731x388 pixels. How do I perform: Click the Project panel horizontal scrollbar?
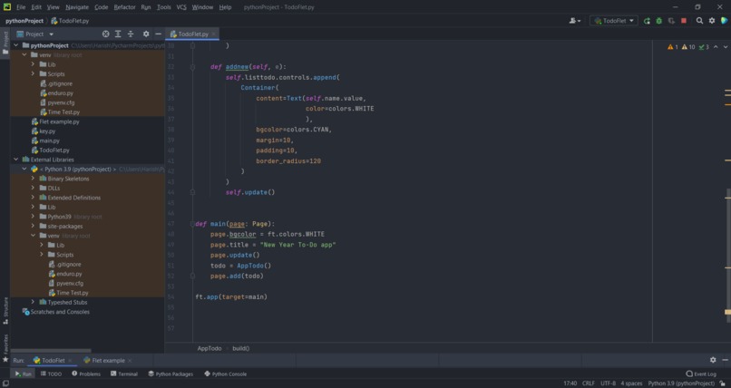click(x=51, y=351)
